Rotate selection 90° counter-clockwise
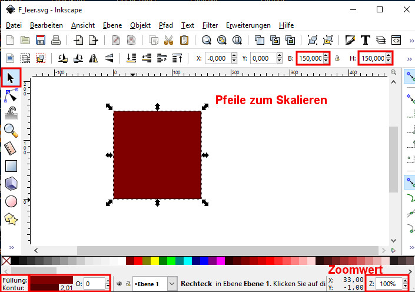 click(63, 58)
